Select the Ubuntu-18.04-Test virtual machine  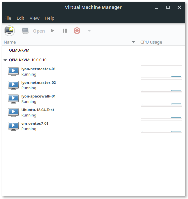coord(93,112)
